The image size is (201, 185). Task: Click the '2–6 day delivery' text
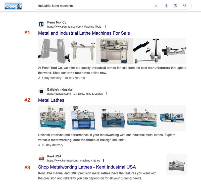[50, 78]
